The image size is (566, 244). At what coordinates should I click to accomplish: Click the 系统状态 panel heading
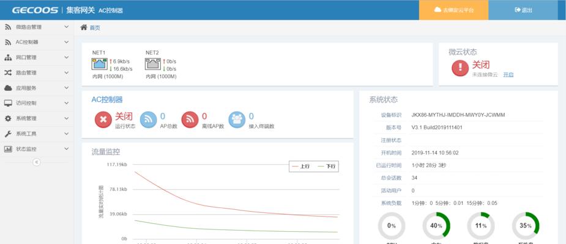[x=383, y=100]
